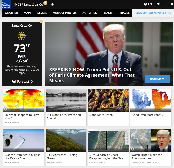
Task: Open the ice shelf crack thumbnail
Action: pyautogui.click(x=24, y=140)
